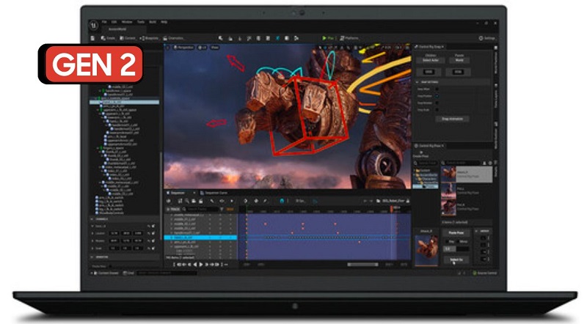Click the Unreal Engine logo icon
This screenshot has width=587, height=324.
pyautogui.click(x=94, y=26)
